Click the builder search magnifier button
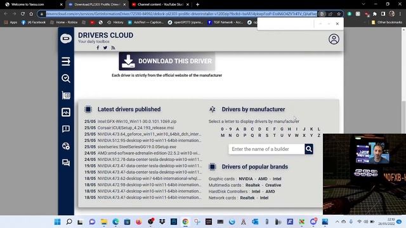Image resolution: width=406 pixels, height=228 pixels. [x=309, y=149]
